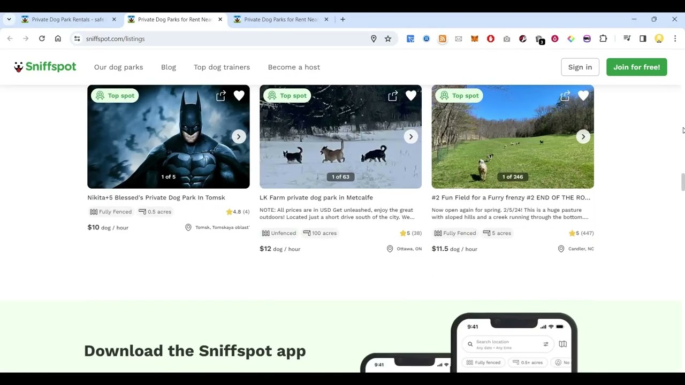Click the 4.8 (4) star rating
Screen dimensions: 685x385
pos(238,212)
